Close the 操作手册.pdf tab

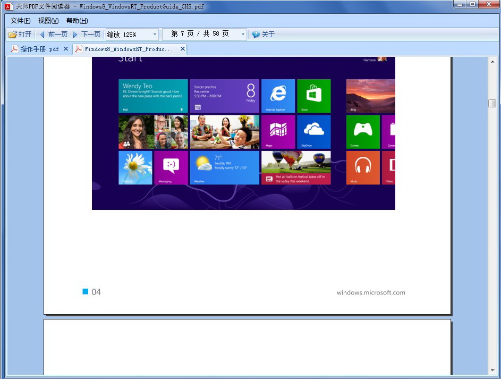[66, 48]
